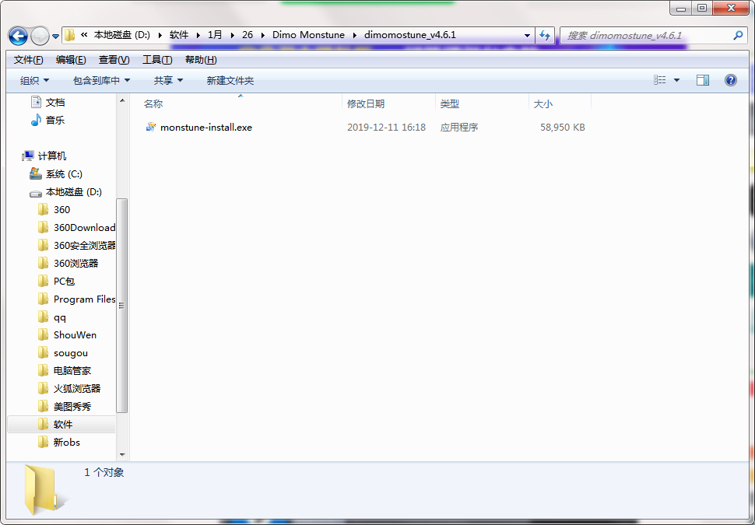Image resolution: width=755 pixels, height=525 pixels.
Task: Click the 应用程序 type cell
Action: click(459, 127)
